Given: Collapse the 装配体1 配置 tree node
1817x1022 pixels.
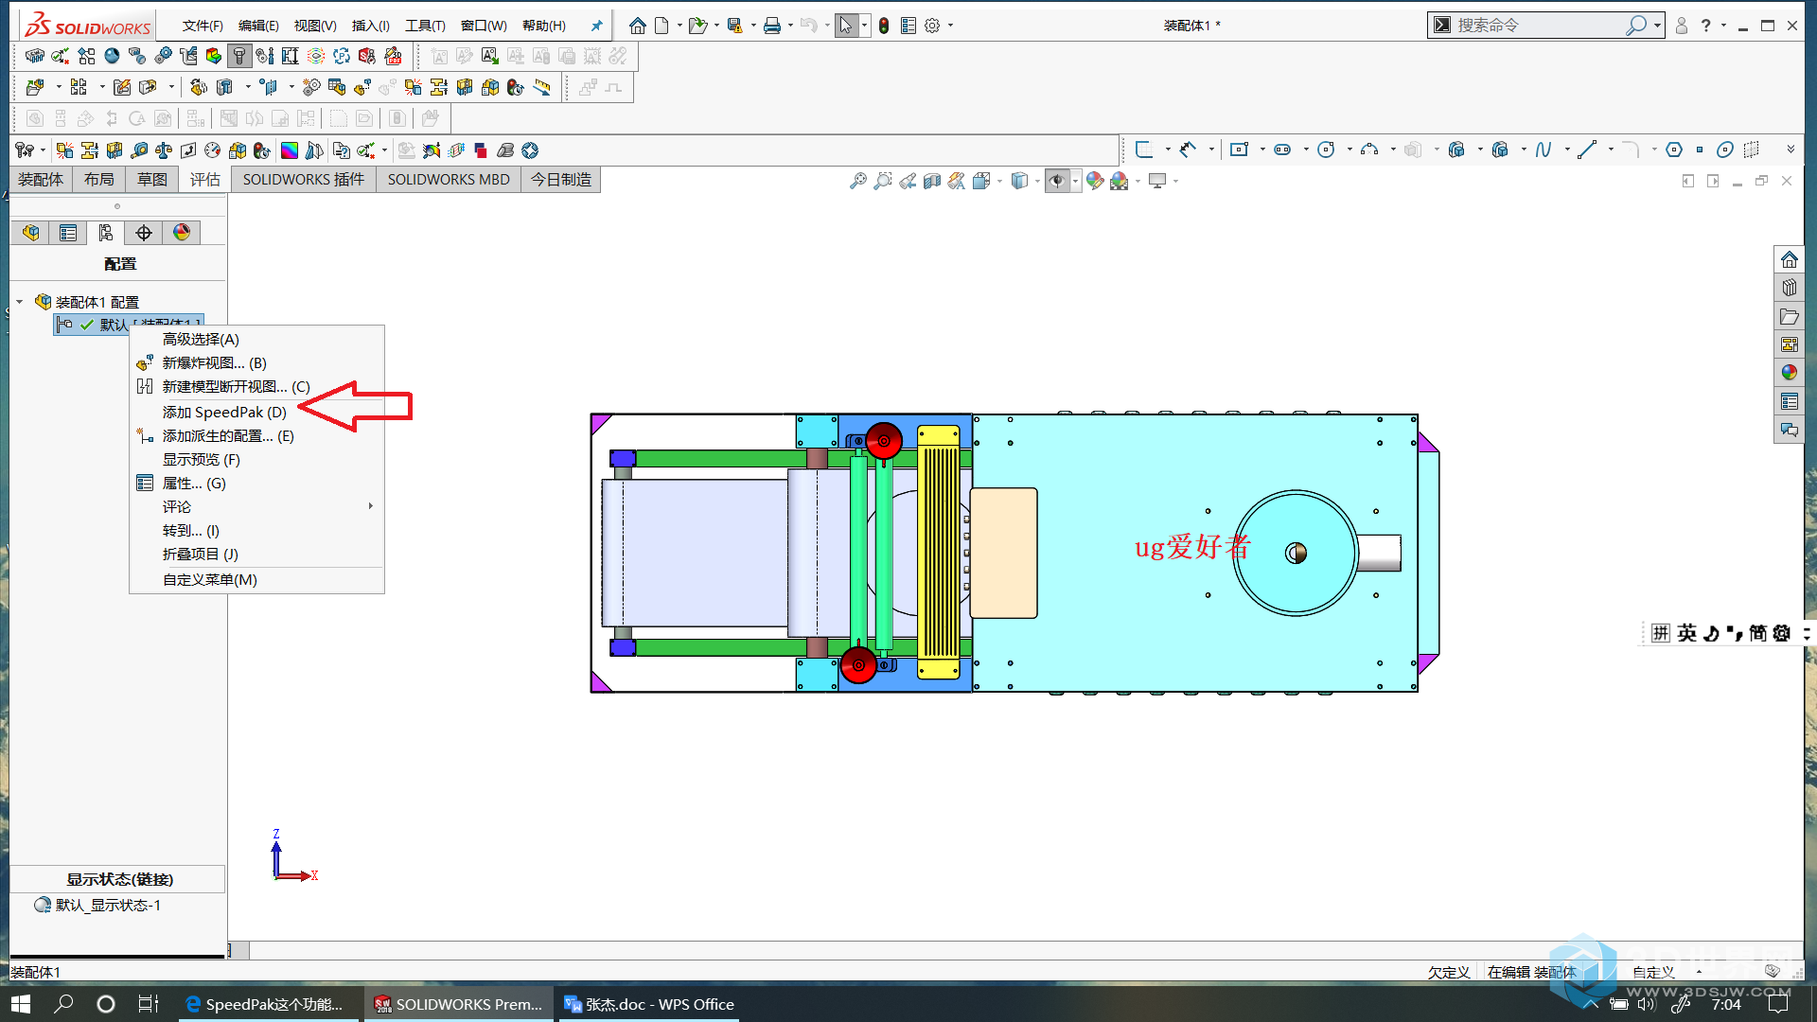Looking at the screenshot, I should [x=19, y=302].
